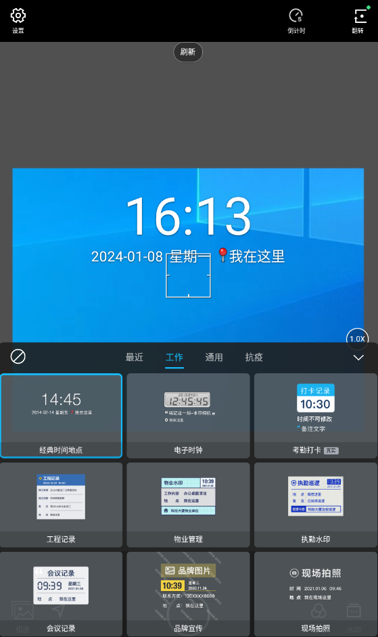
Task: Select the 工程记录 watermark template
Action: tap(61, 505)
